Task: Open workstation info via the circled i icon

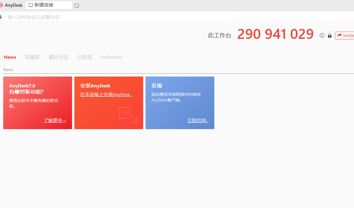Action: coord(322,35)
